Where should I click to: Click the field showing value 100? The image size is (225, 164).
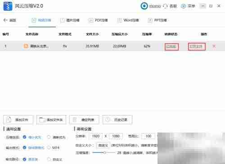tap(148, 136)
